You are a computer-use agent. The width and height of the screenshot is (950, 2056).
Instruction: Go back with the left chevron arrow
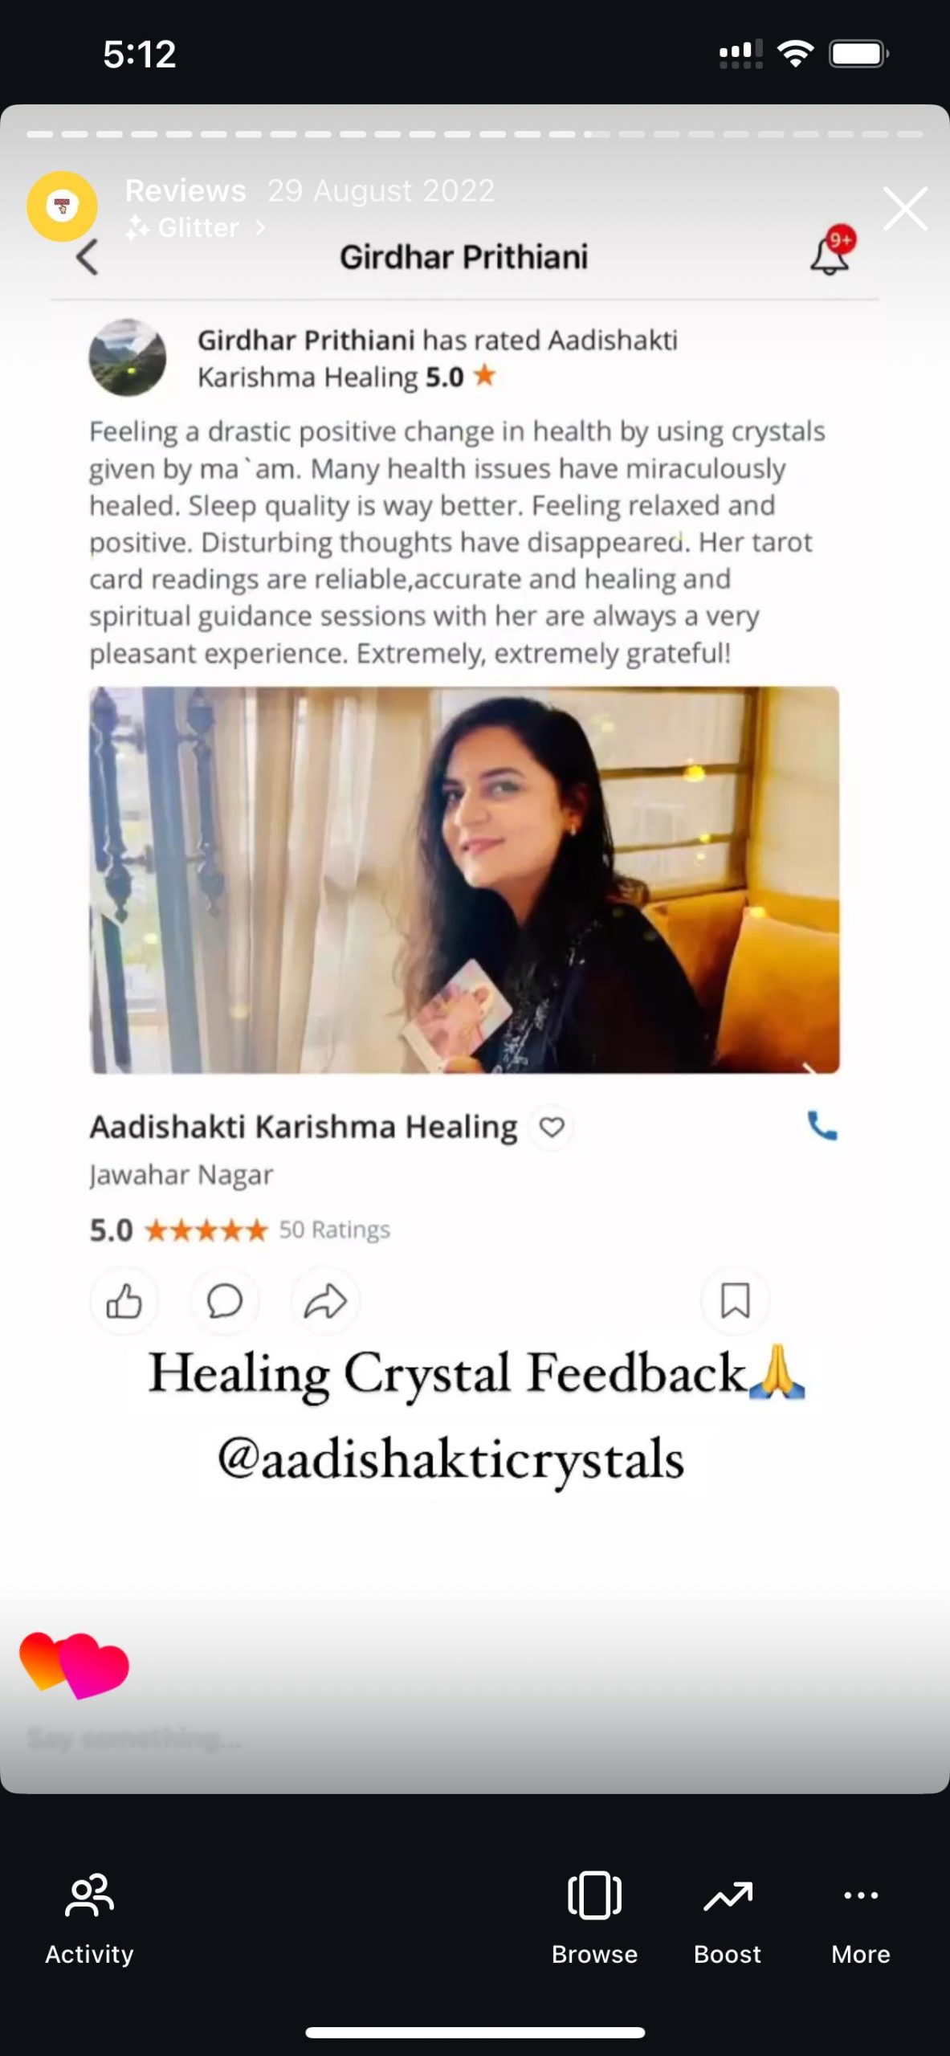pos(87,257)
